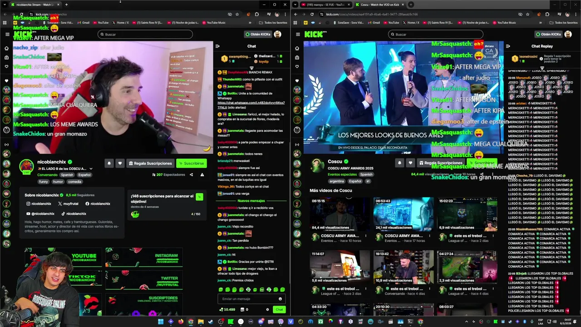581x327 pixels.
Task: Open new tab in left browser window
Action: (66, 5)
